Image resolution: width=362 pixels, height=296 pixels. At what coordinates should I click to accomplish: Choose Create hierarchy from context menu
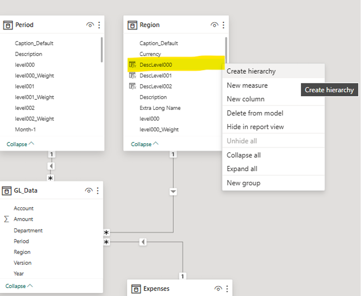[x=273, y=71]
